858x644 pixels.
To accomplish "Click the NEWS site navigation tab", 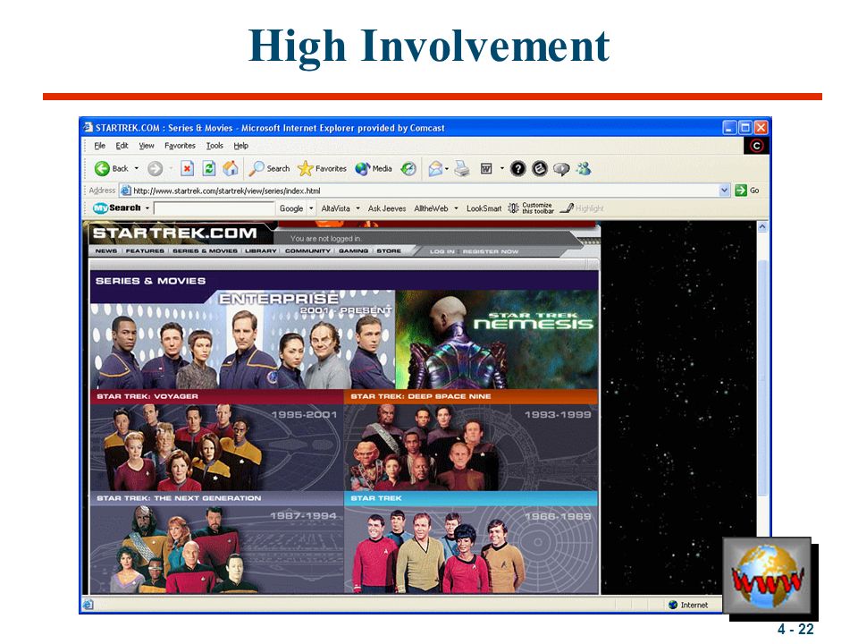I will pos(106,250).
